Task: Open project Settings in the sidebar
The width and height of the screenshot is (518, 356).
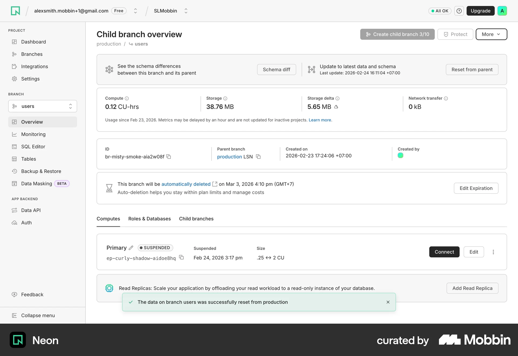Action: coord(43,79)
